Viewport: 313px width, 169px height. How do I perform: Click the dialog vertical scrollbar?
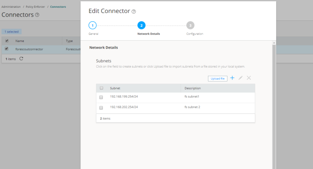(274, 107)
